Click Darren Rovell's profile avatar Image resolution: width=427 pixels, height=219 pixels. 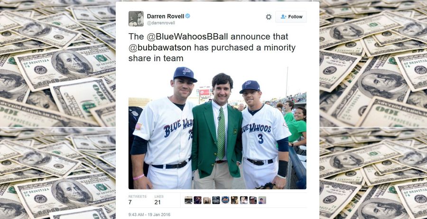pyautogui.click(x=136, y=19)
